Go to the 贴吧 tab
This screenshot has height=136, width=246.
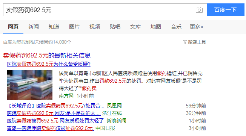point(115,27)
